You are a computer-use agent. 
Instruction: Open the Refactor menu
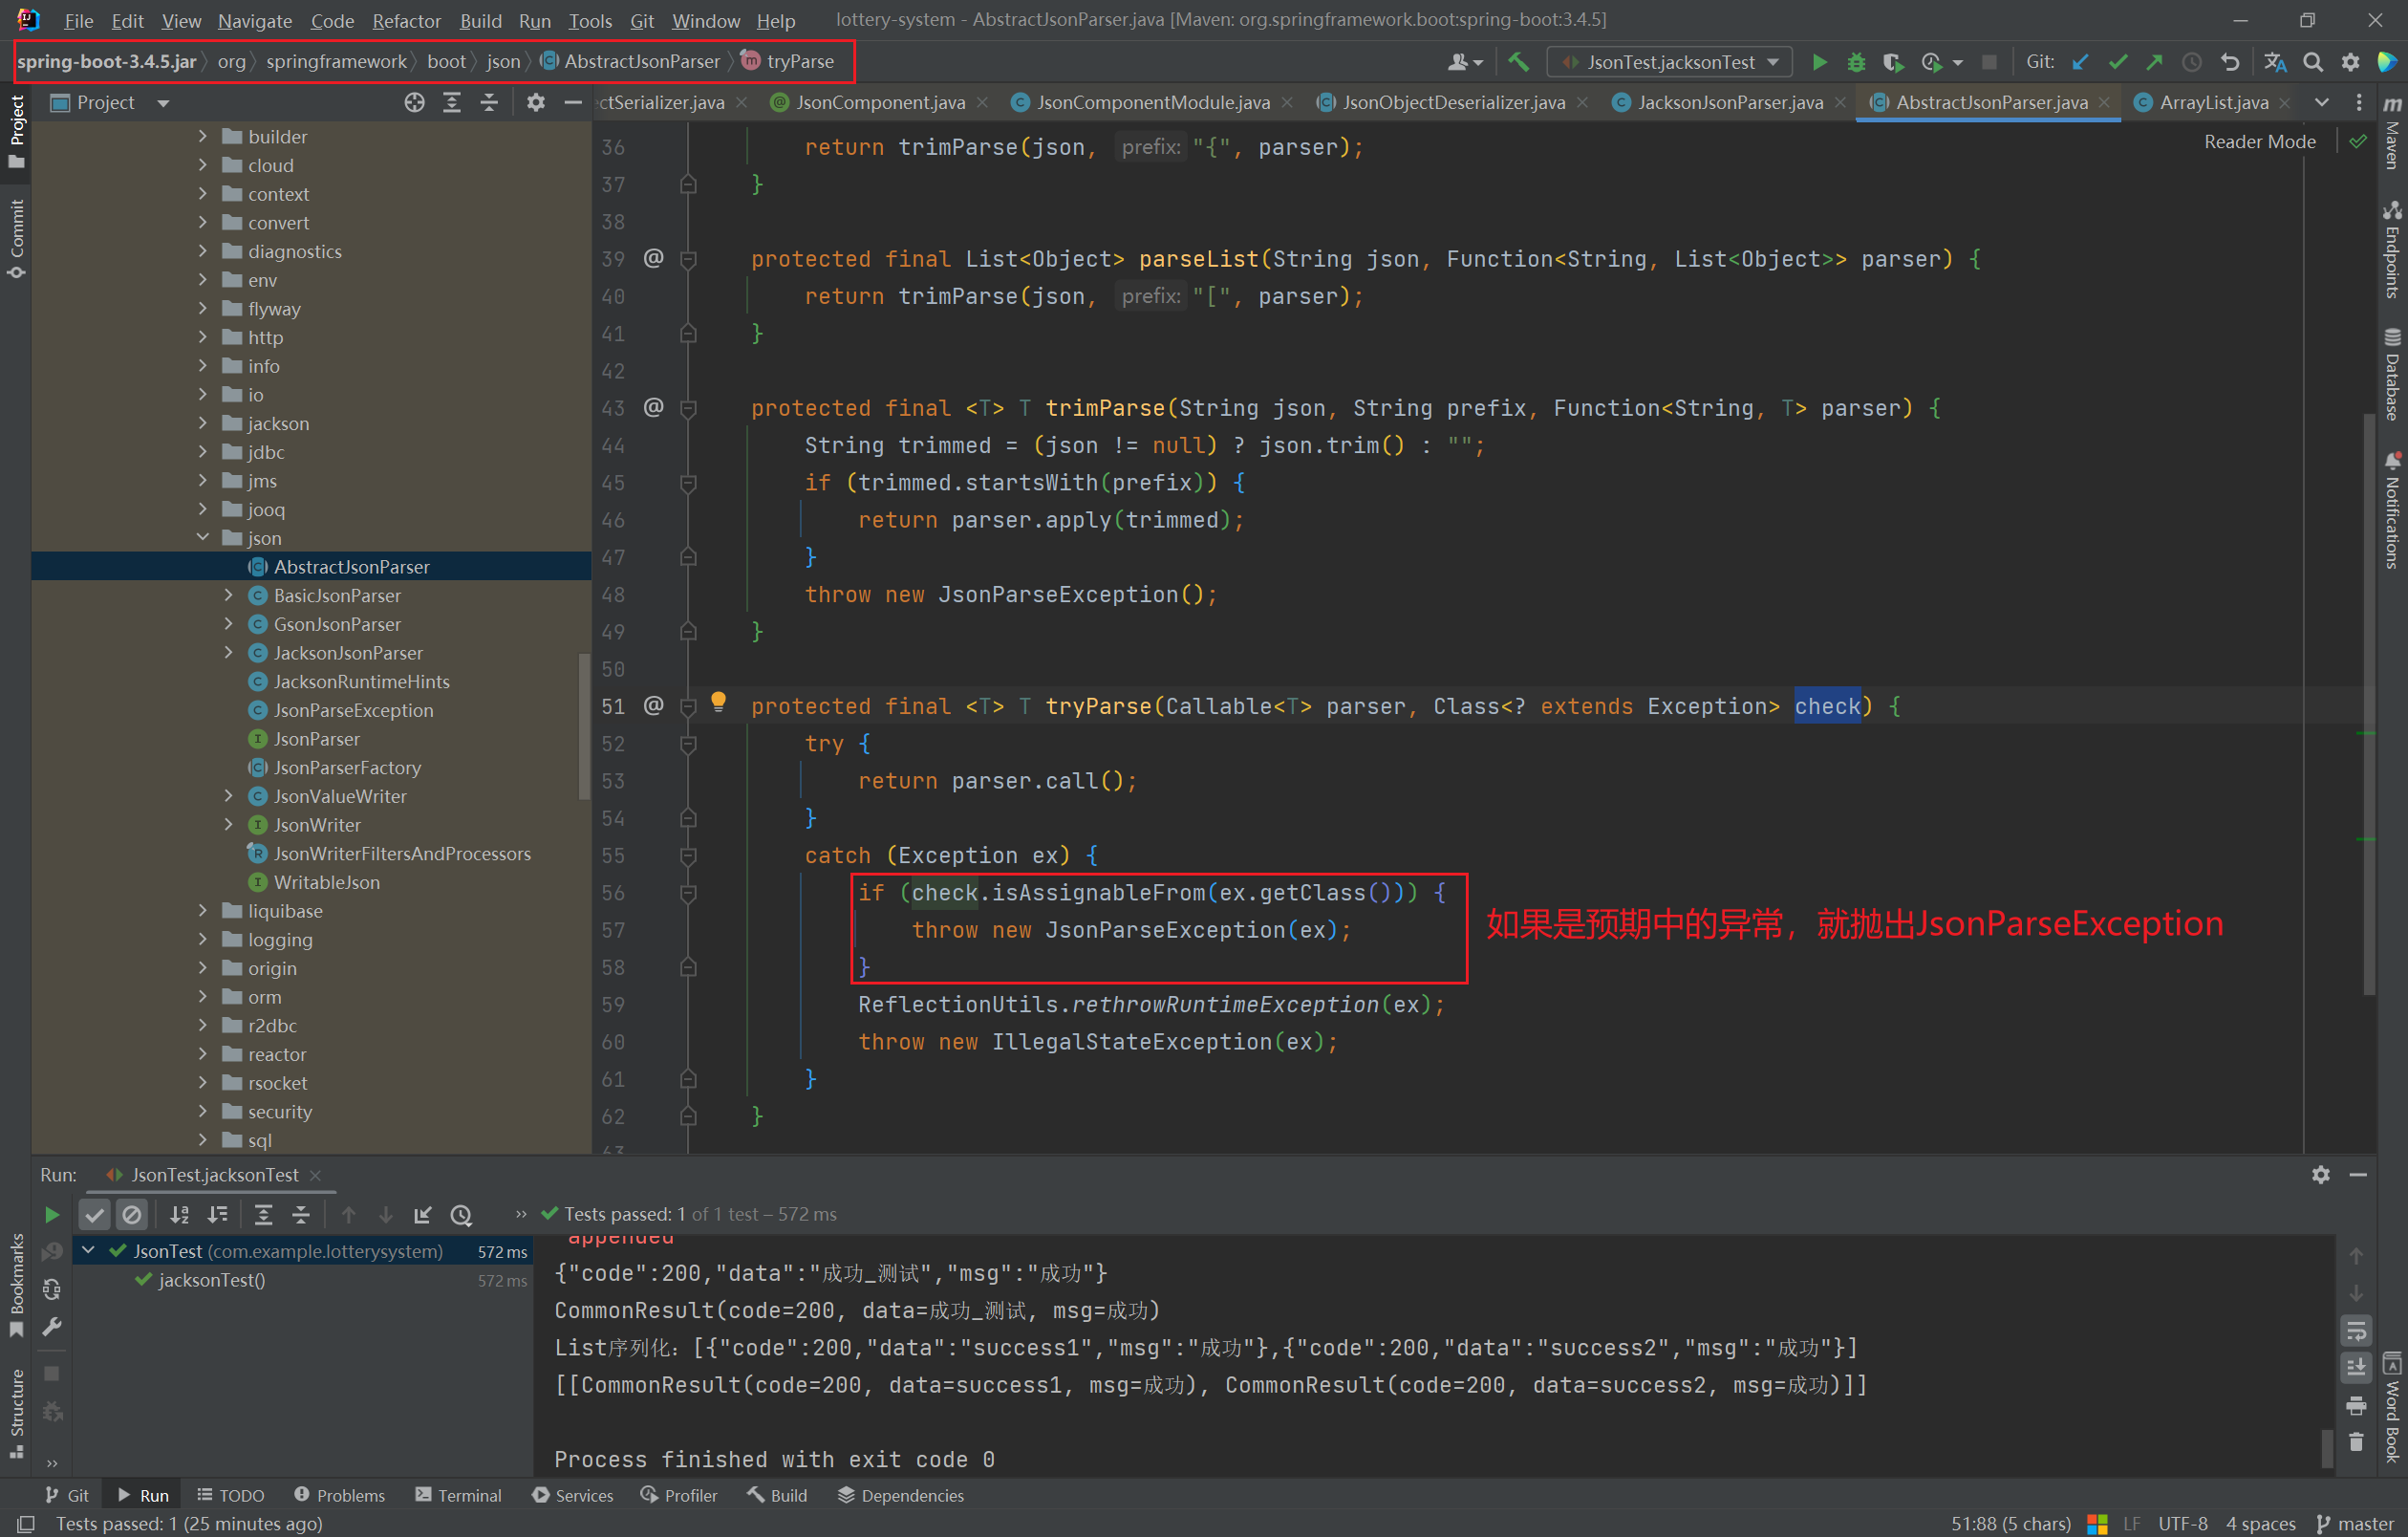pos(406,20)
